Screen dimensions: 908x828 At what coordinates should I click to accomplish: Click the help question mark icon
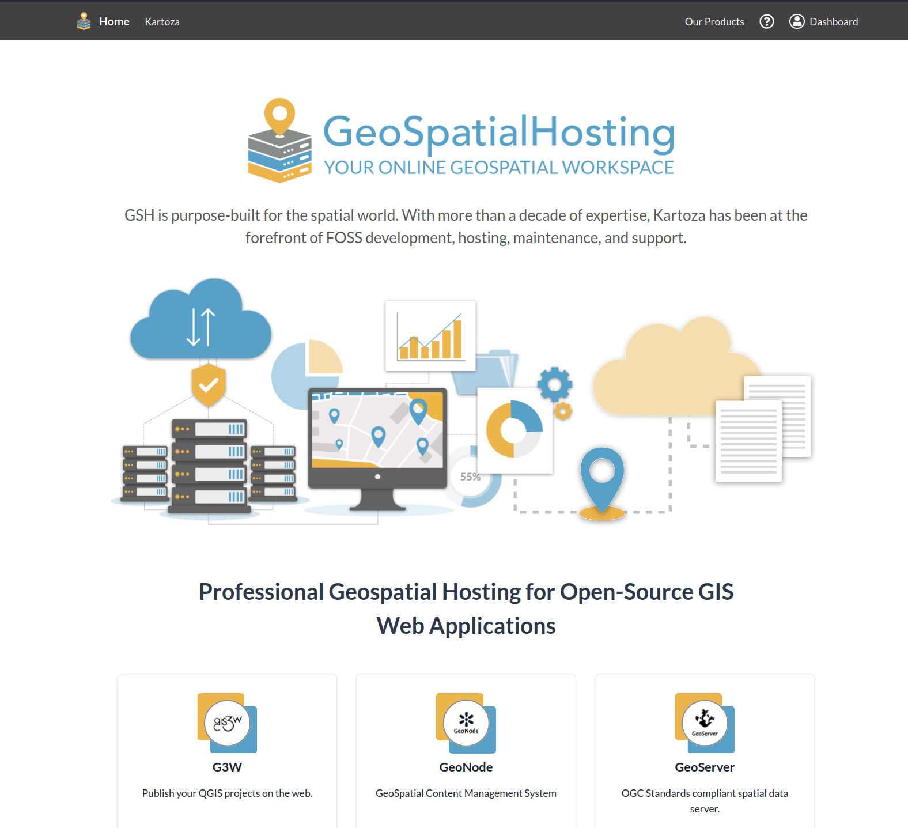tap(767, 21)
